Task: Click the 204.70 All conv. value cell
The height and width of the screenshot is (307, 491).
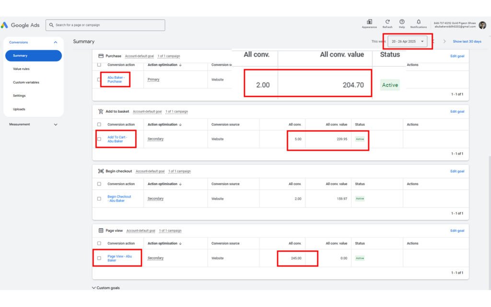Action: [353, 85]
